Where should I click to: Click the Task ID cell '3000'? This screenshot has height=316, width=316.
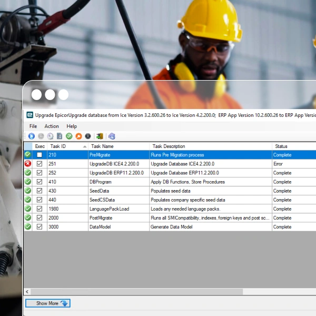click(x=67, y=226)
